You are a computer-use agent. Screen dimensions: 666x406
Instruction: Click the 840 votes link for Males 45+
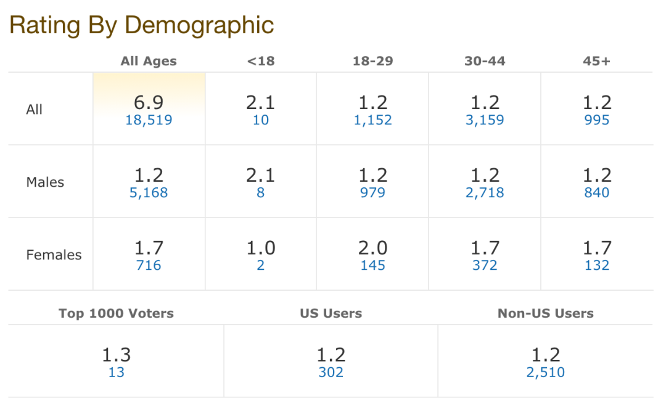(x=596, y=193)
